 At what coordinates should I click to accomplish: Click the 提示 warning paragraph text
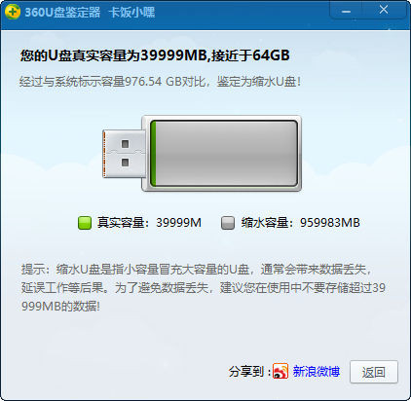click(204, 288)
